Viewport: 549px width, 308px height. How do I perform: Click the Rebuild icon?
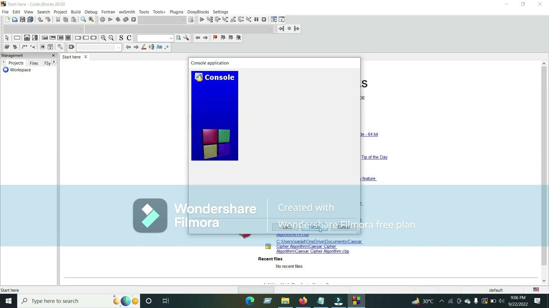[x=126, y=20]
